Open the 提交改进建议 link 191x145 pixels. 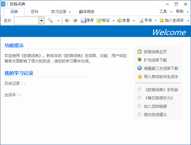coord(155,115)
